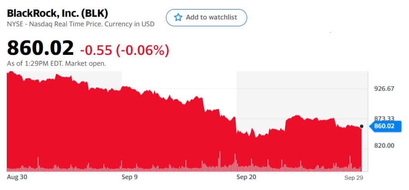The height and width of the screenshot is (190, 409).
Task: Click the tallest volume bar before Sep 20
Action: click(x=219, y=161)
